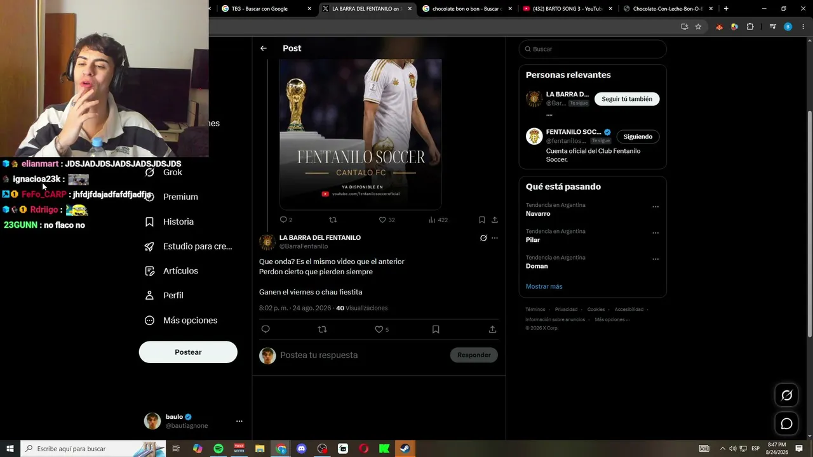The width and height of the screenshot is (813, 457).
Task: Open the volume control in system tray
Action: click(x=732, y=449)
